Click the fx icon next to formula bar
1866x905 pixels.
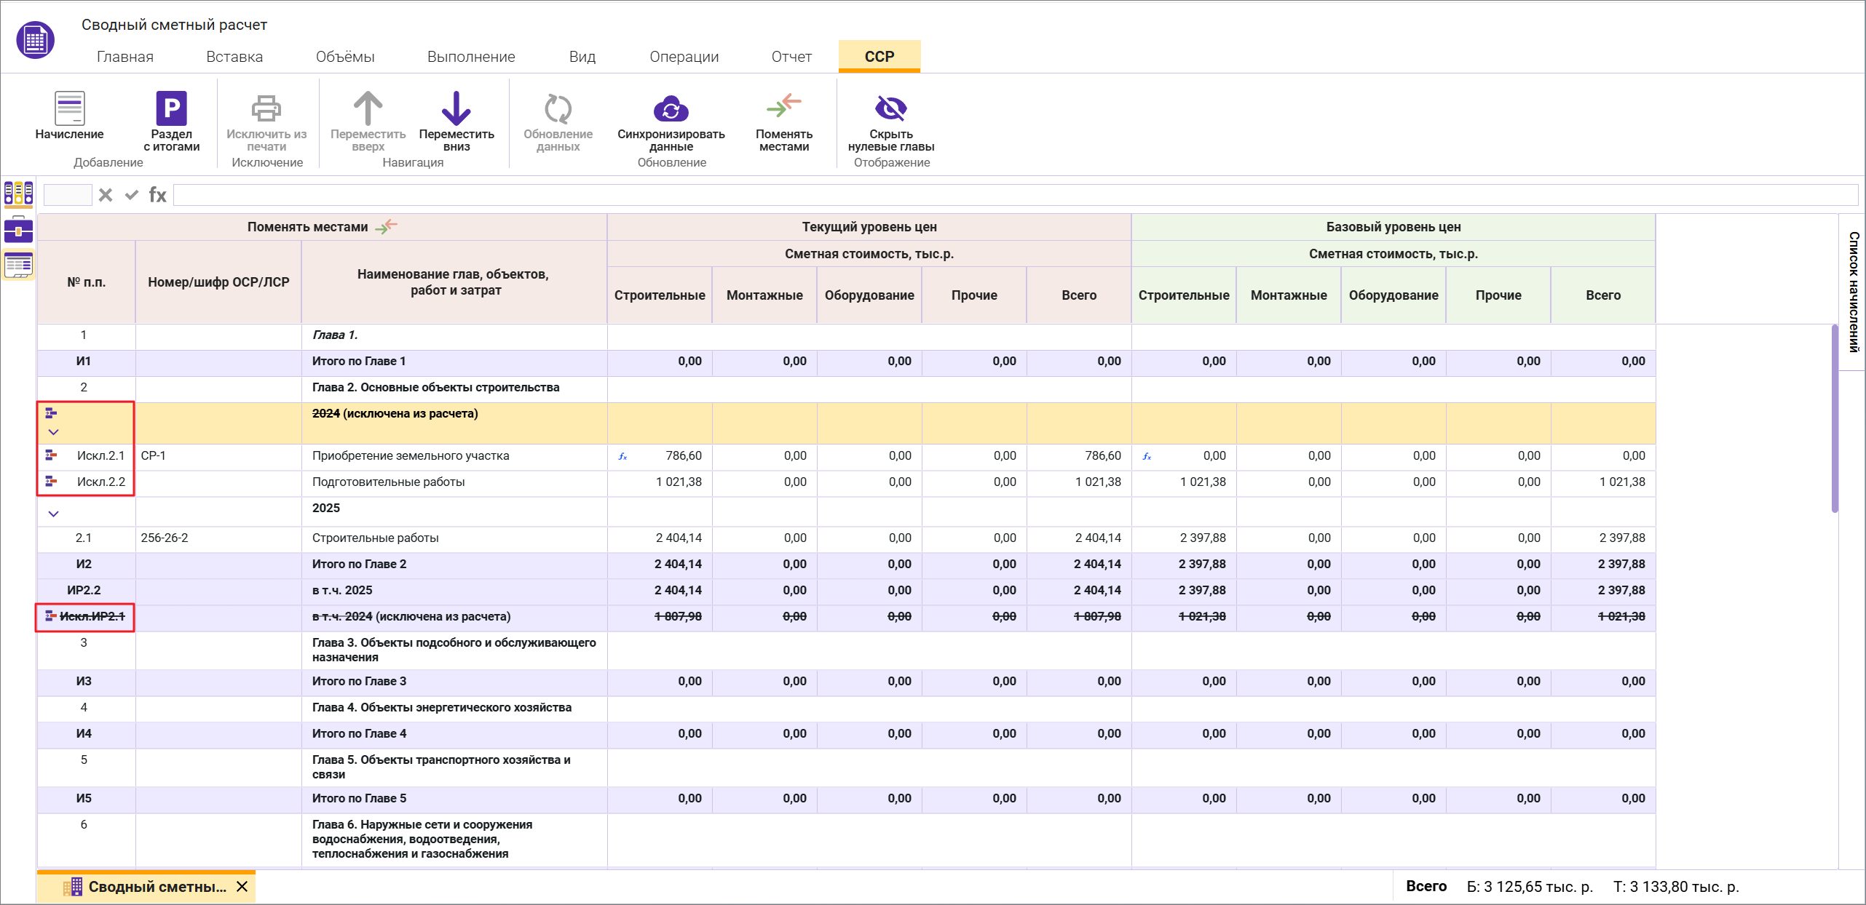(x=157, y=194)
